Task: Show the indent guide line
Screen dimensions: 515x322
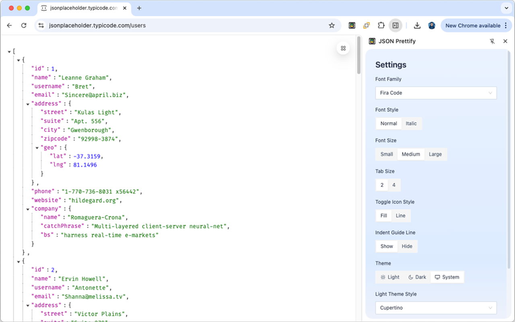Action: tap(387, 246)
